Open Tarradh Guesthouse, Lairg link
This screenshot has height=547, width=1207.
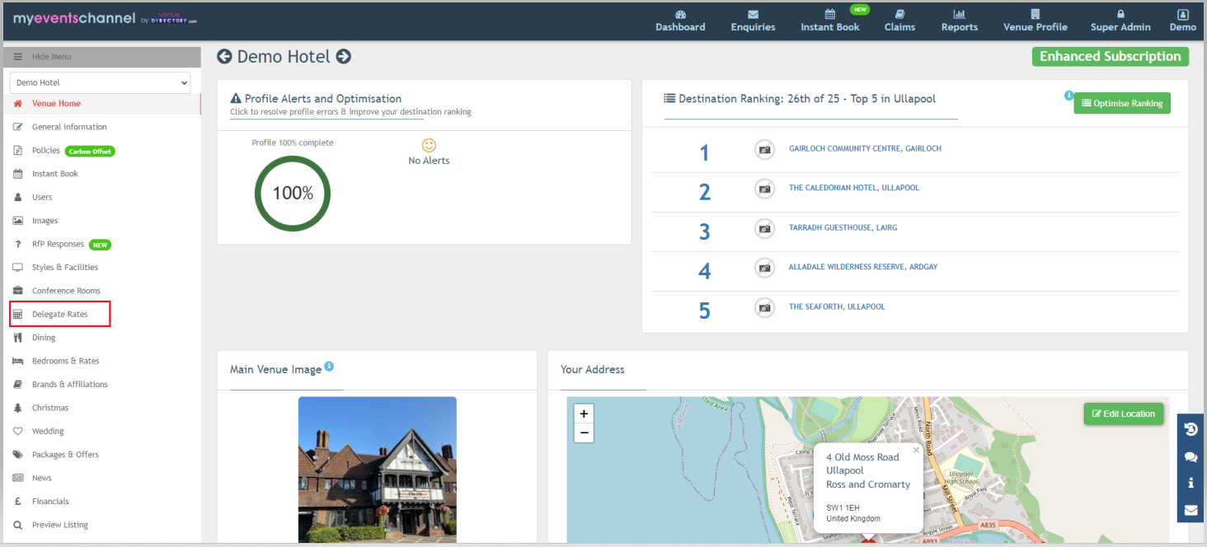[843, 227]
